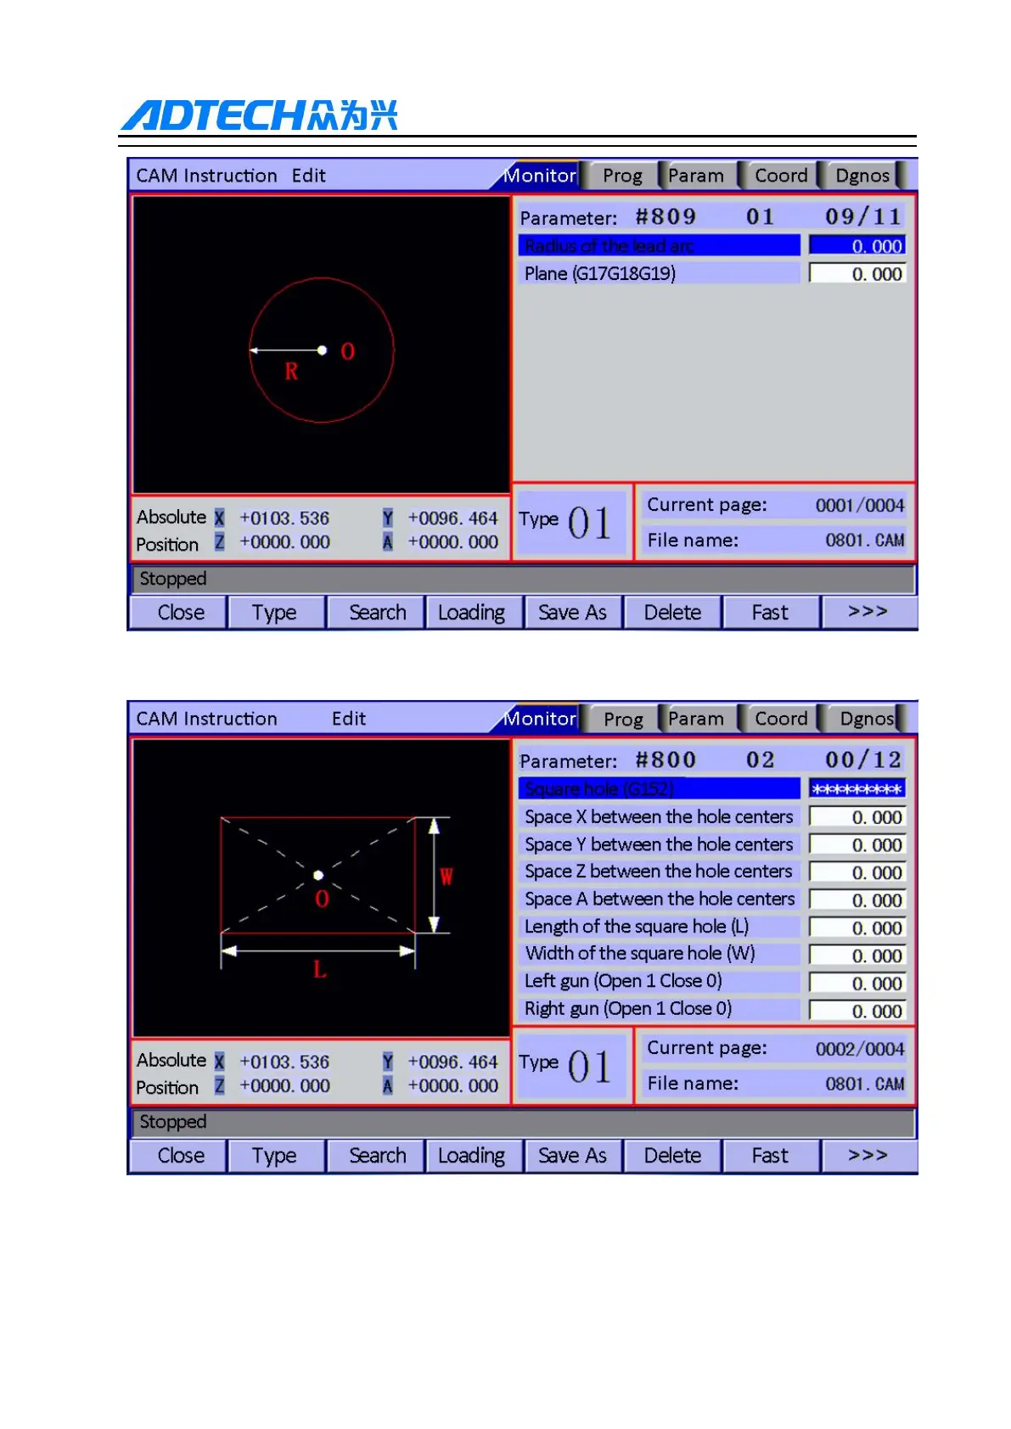
Task: Click >>> next button in top screen
Action: (868, 613)
